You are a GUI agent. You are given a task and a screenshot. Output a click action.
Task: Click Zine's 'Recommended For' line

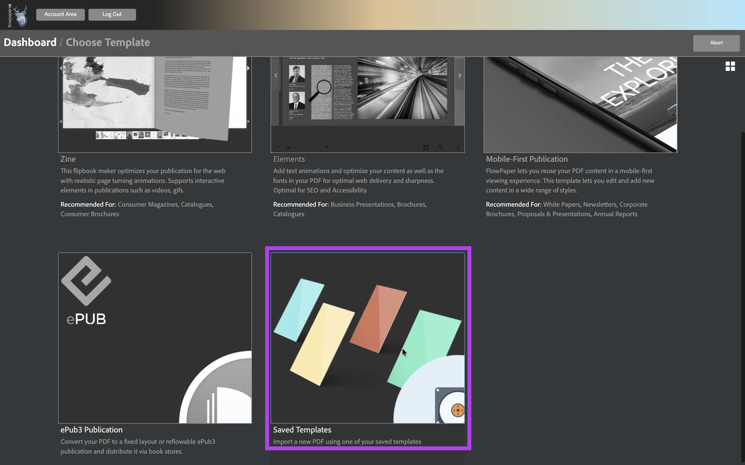[137, 209]
